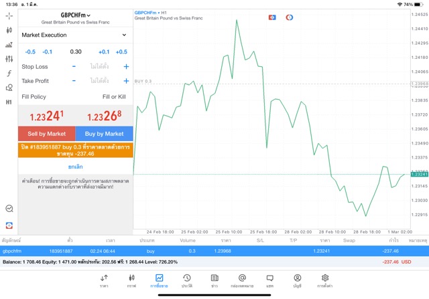
Task: Open the Chat tab with speech bubble icon
Action: (x=269, y=281)
